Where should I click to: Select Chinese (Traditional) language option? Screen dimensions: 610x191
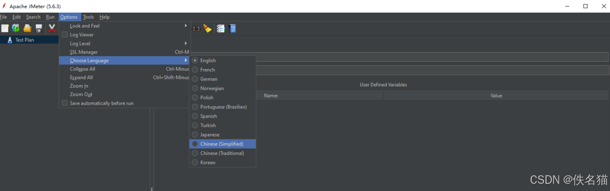point(222,153)
